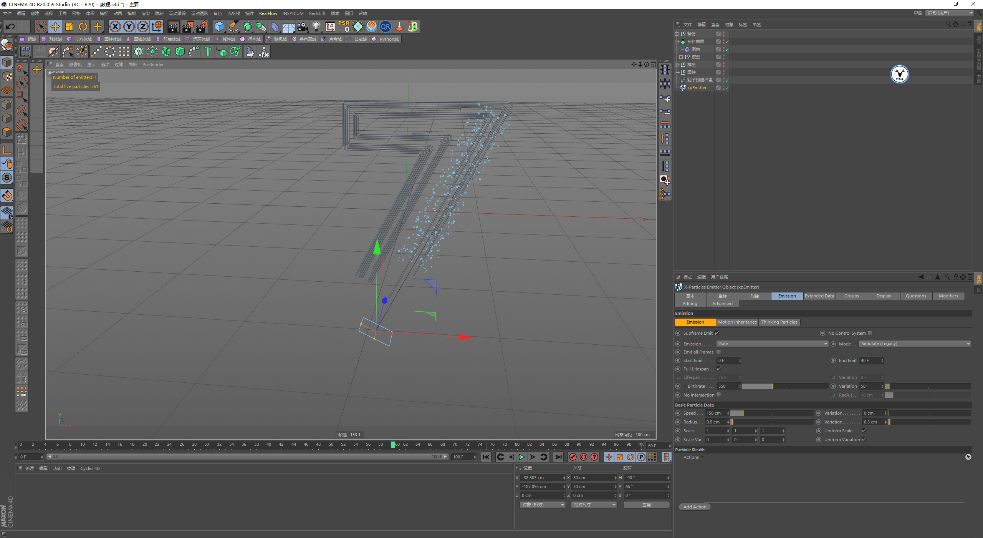Expand the 样条 object tree node

click(x=677, y=65)
